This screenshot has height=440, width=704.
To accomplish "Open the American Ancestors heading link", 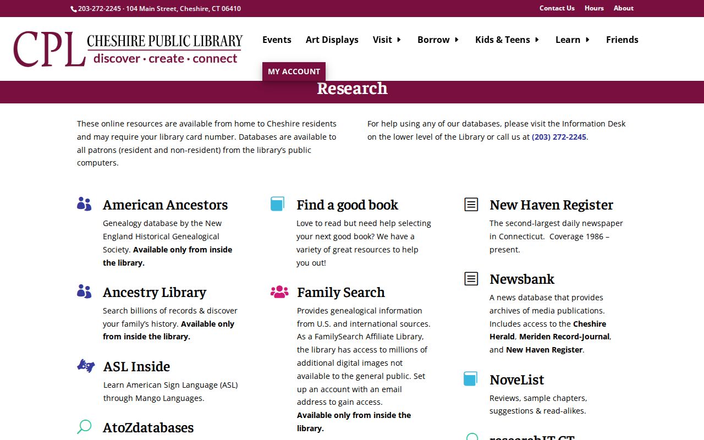I will tap(165, 205).
